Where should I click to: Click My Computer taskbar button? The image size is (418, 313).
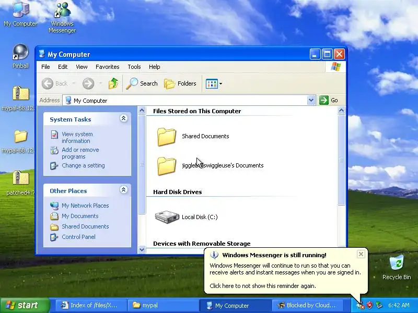tap(235, 305)
